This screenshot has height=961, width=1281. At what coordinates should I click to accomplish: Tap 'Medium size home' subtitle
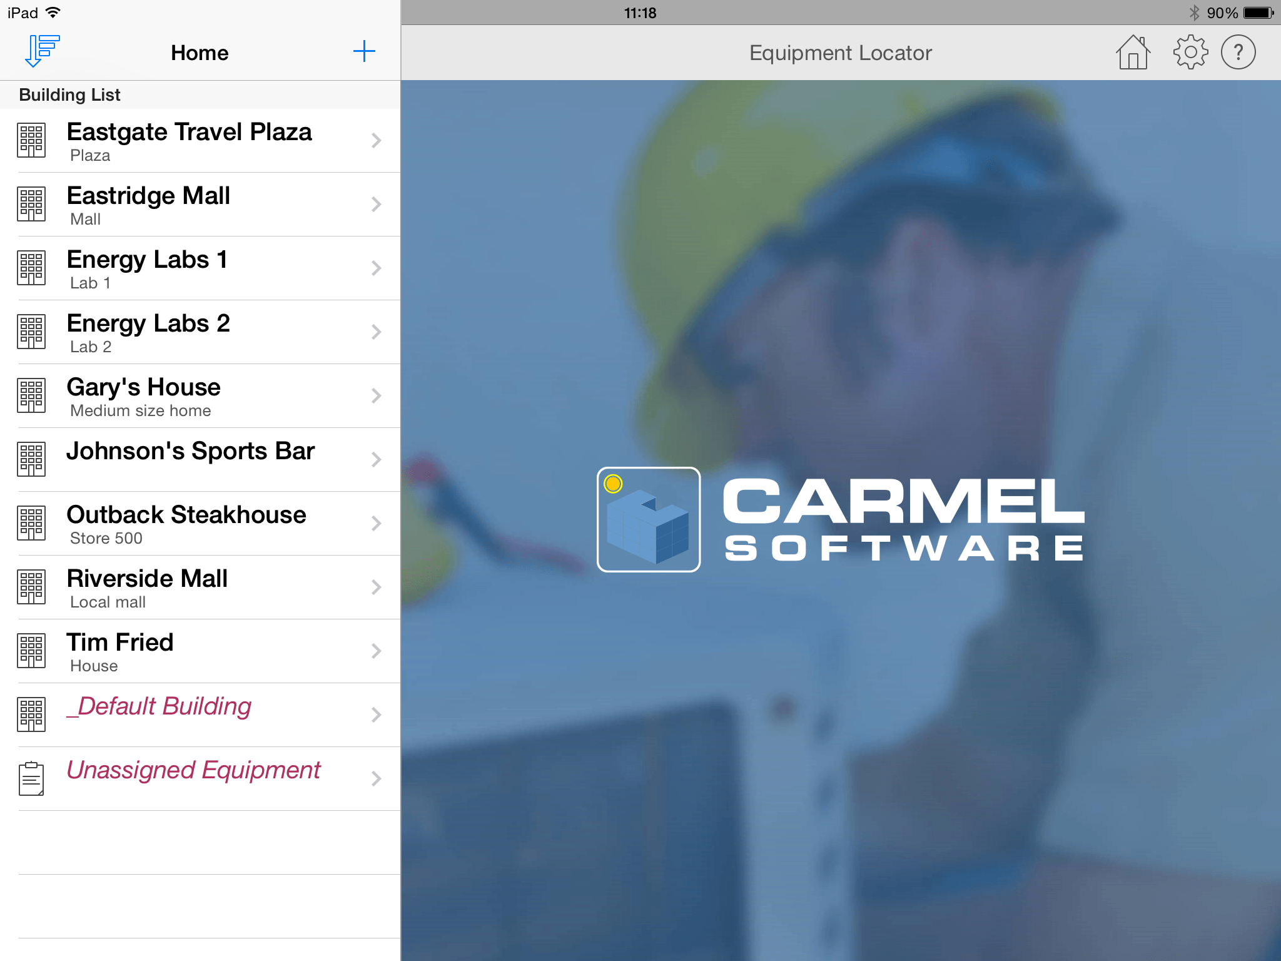pyautogui.click(x=141, y=410)
